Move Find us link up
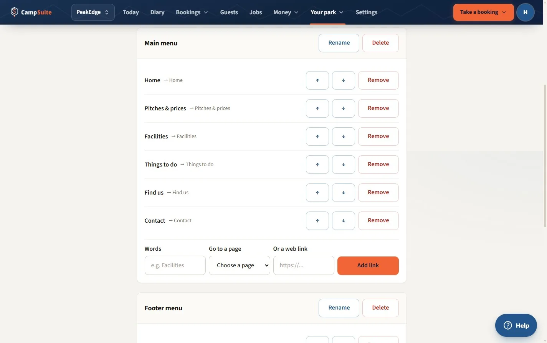The height and width of the screenshot is (343, 547). (317, 193)
